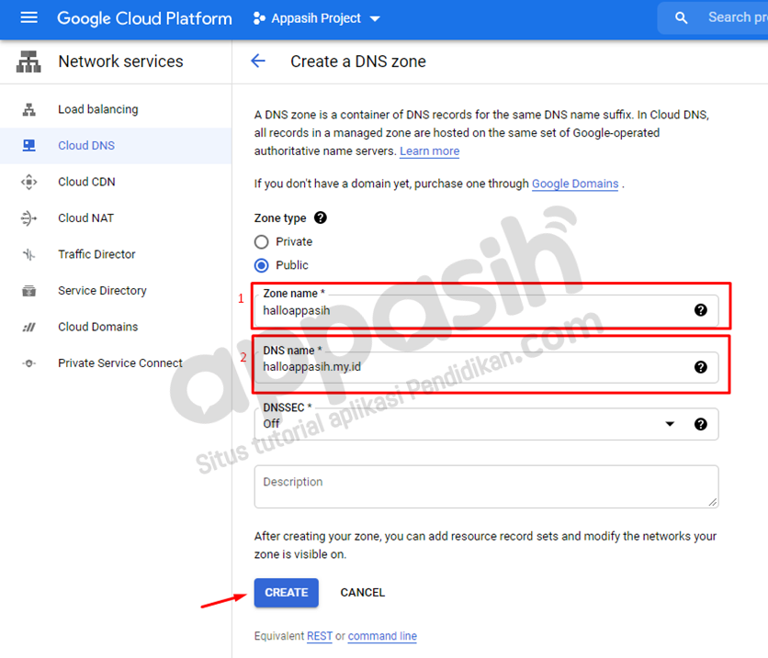Open help for Zone type
768x658 pixels.
tap(321, 217)
